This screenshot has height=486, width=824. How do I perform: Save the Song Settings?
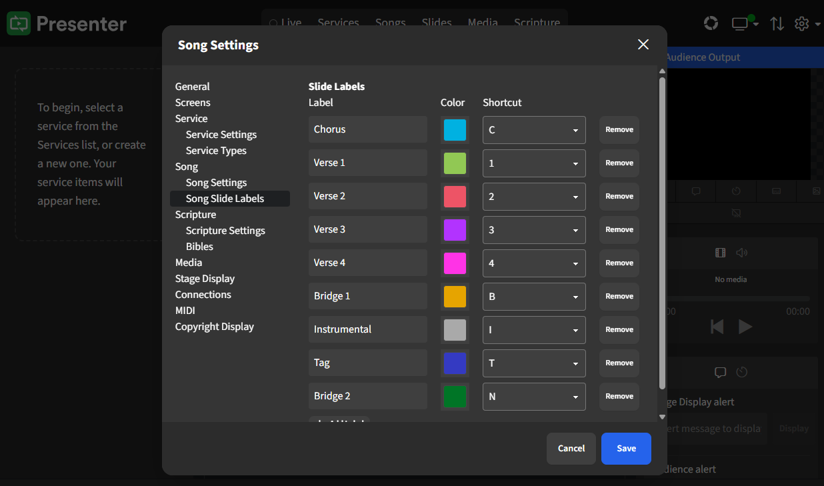625,449
